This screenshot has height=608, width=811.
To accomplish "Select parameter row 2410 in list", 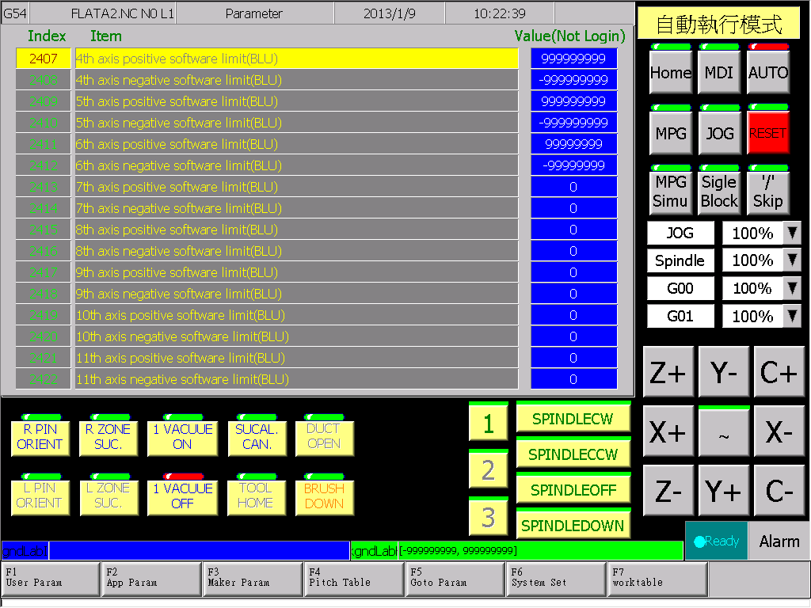I will [267, 123].
